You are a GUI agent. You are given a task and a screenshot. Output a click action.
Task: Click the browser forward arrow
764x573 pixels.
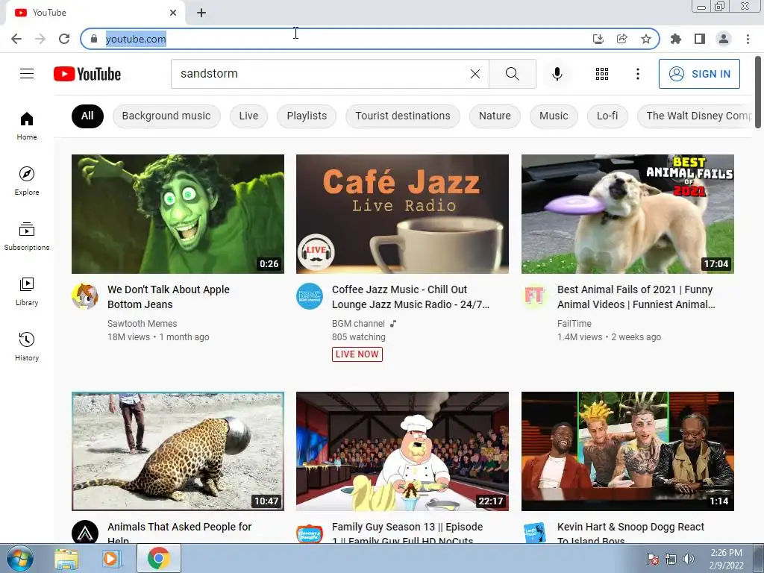click(40, 39)
